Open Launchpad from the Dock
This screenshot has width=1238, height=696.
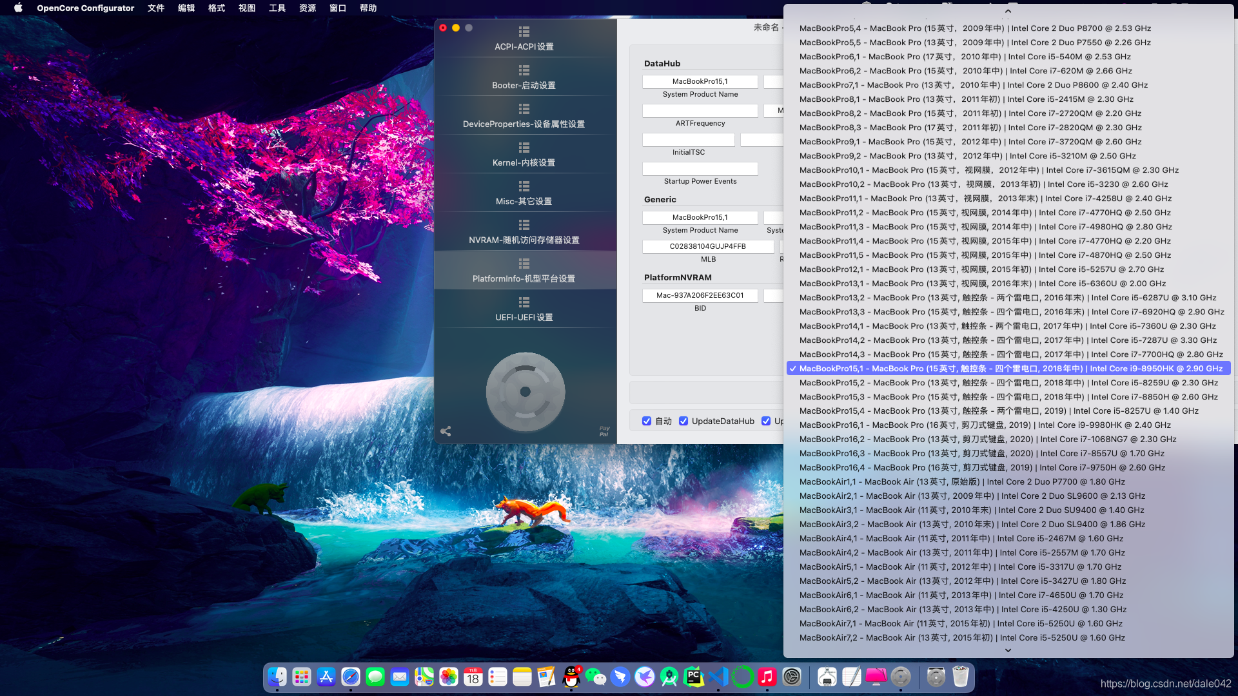tap(302, 677)
